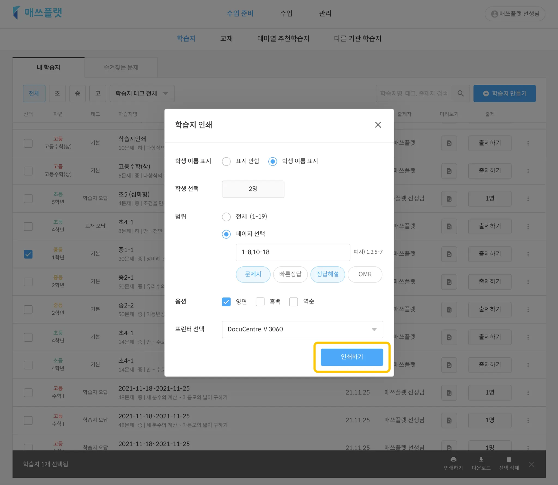Viewport: 558px width, 485px height.
Task: Open the 2명 student selection box
Action: [253, 189]
